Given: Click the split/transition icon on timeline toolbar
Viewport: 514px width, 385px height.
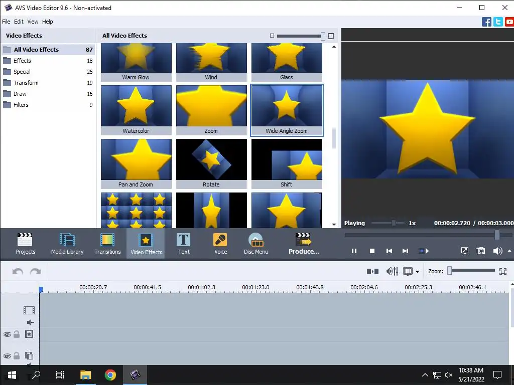Looking at the screenshot, I should pyautogui.click(x=373, y=271).
